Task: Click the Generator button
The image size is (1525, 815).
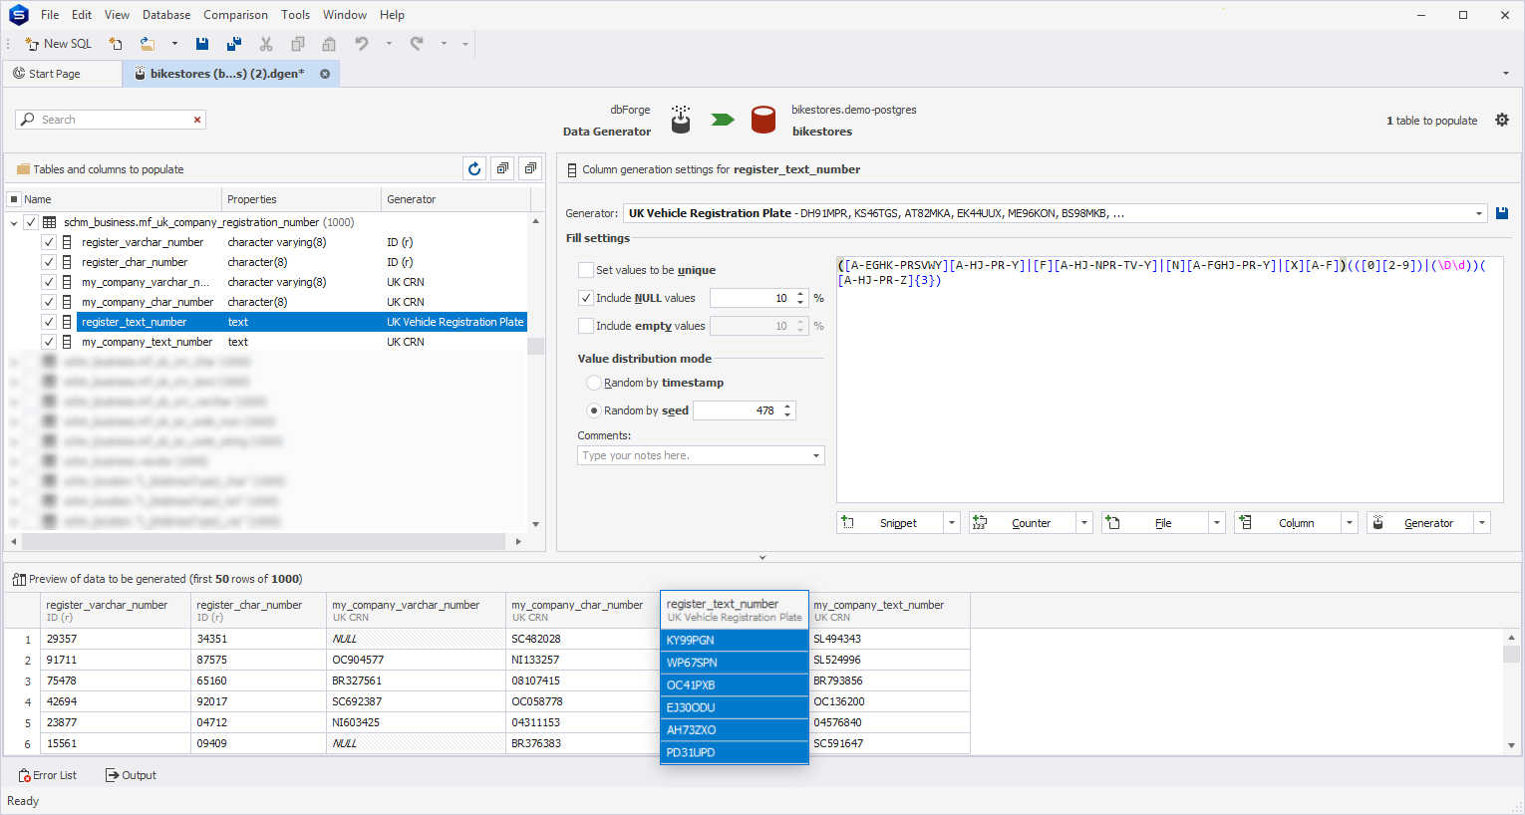Action: tap(1420, 523)
